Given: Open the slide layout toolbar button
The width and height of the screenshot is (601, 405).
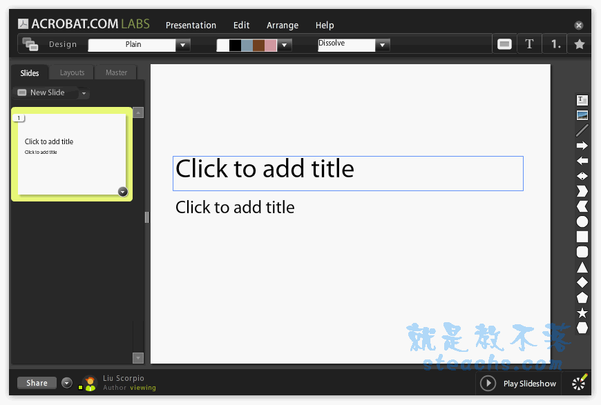Looking at the screenshot, I should (x=504, y=44).
